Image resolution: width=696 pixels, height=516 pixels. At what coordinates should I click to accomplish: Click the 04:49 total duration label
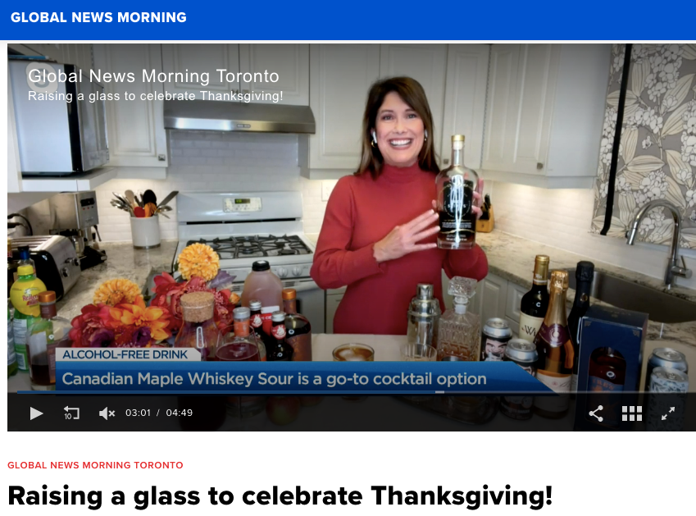pyautogui.click(x=180, y=413)
